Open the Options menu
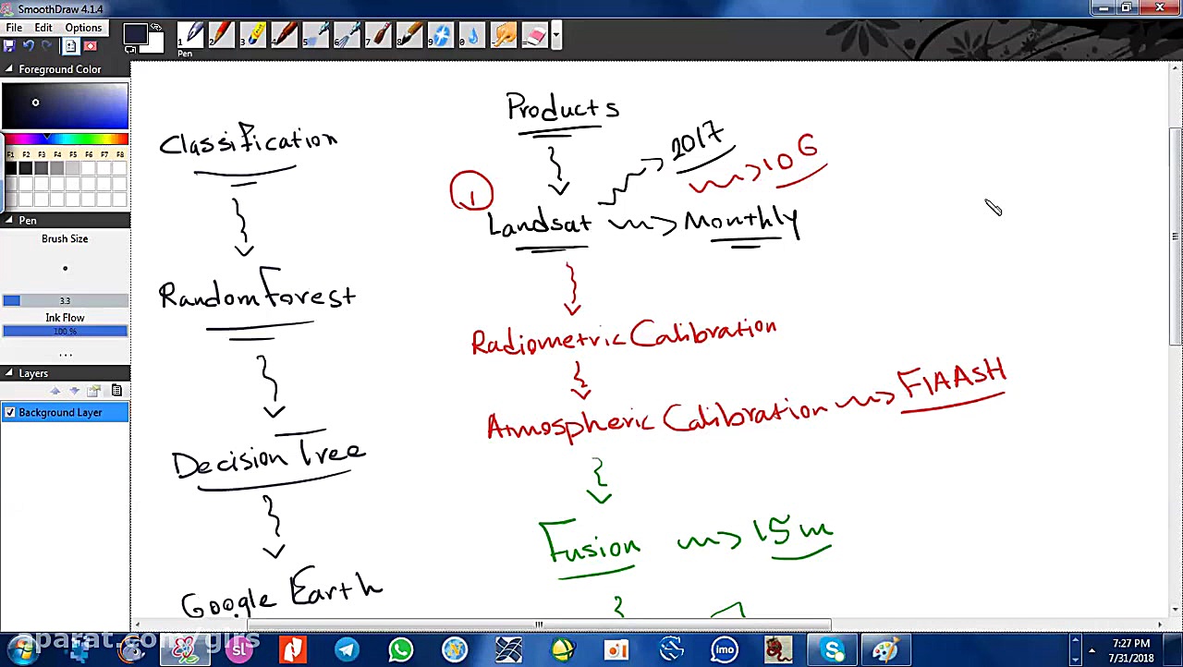The height and width of the screenshot is (667, 1183). (83, 28)
